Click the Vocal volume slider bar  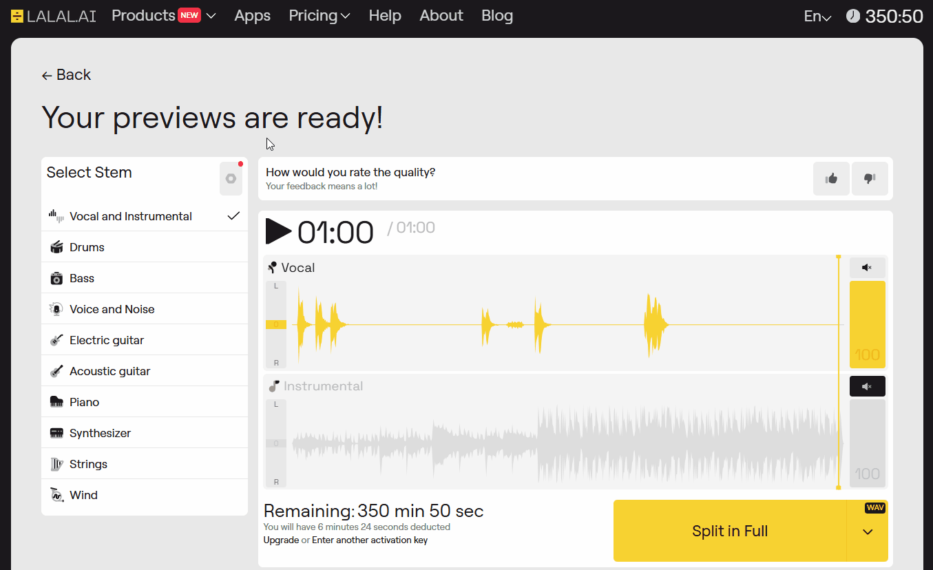point(867,324)
